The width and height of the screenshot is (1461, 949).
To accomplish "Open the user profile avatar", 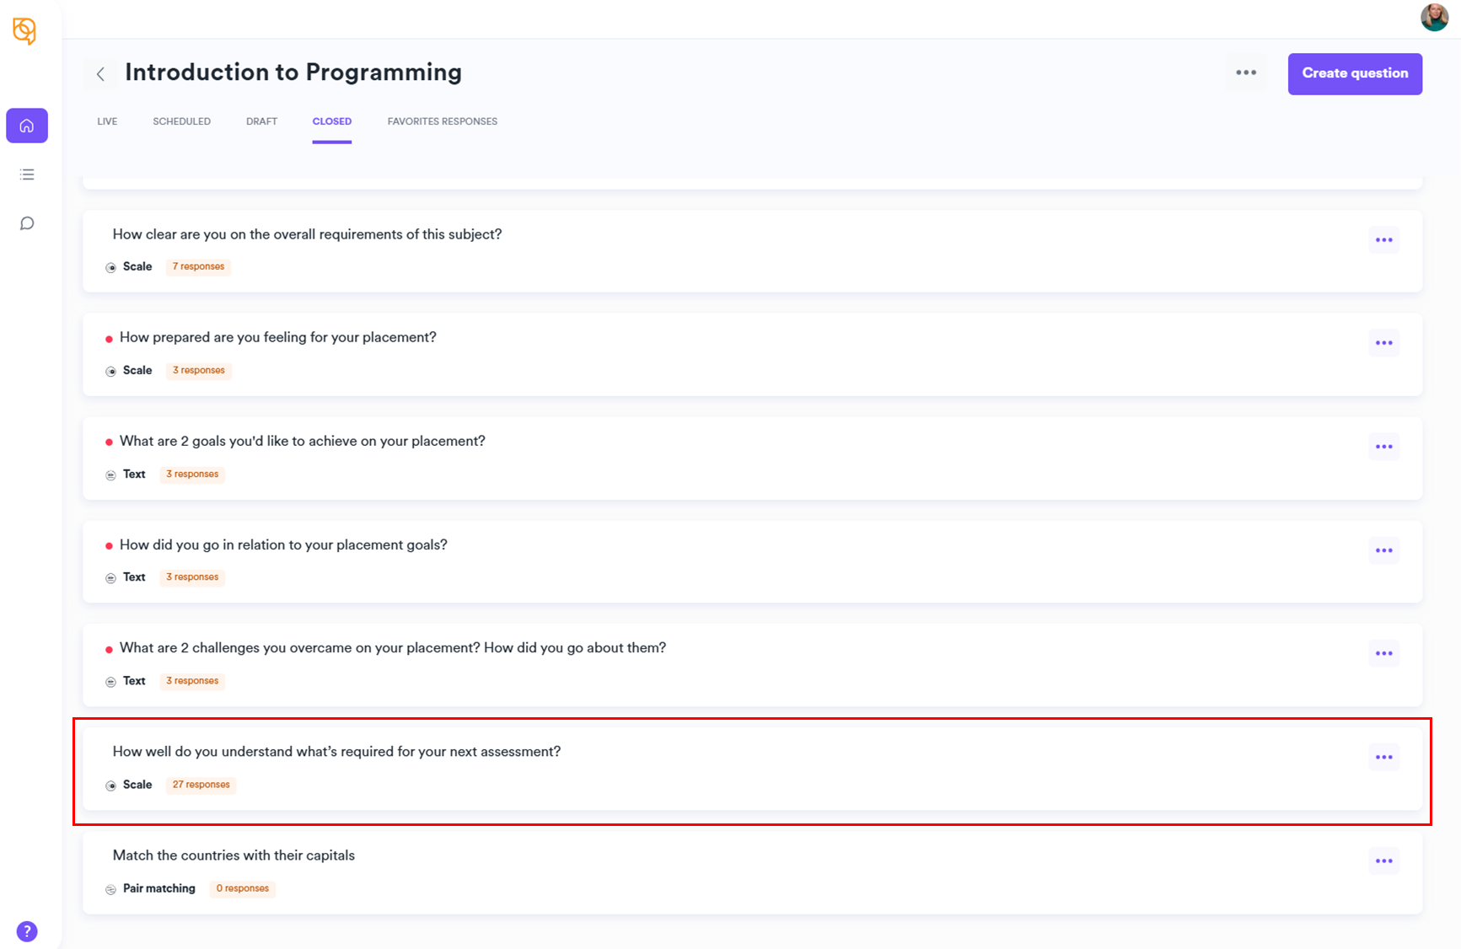I will 1434,17.
